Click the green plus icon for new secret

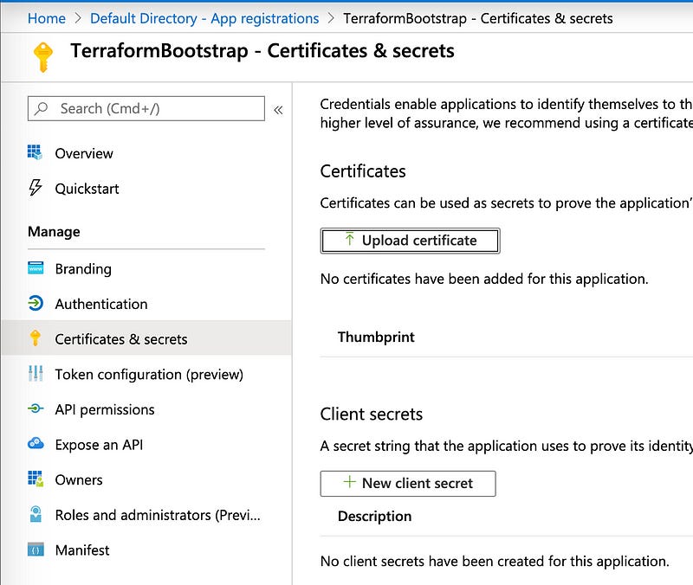[349, 482]
